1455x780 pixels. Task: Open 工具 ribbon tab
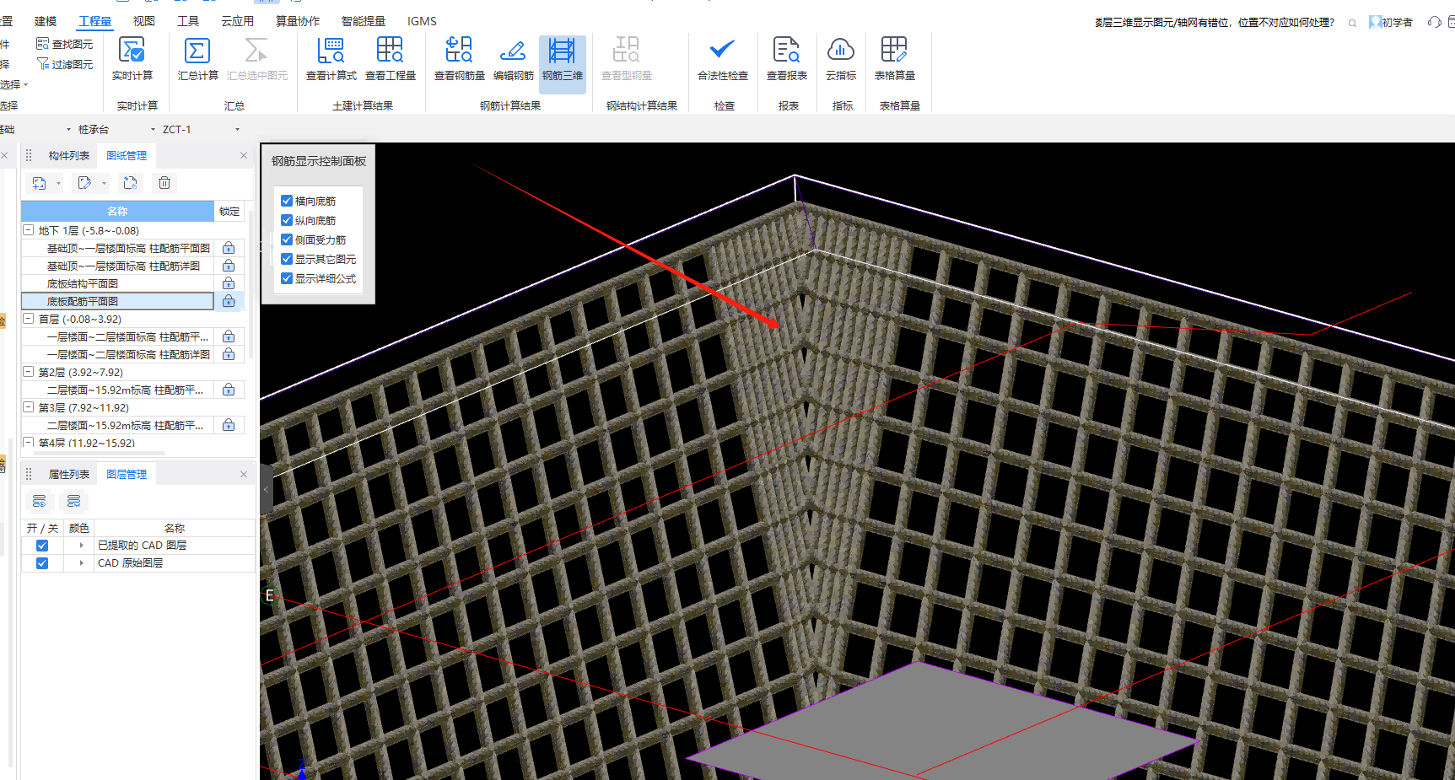coord(188,21)
